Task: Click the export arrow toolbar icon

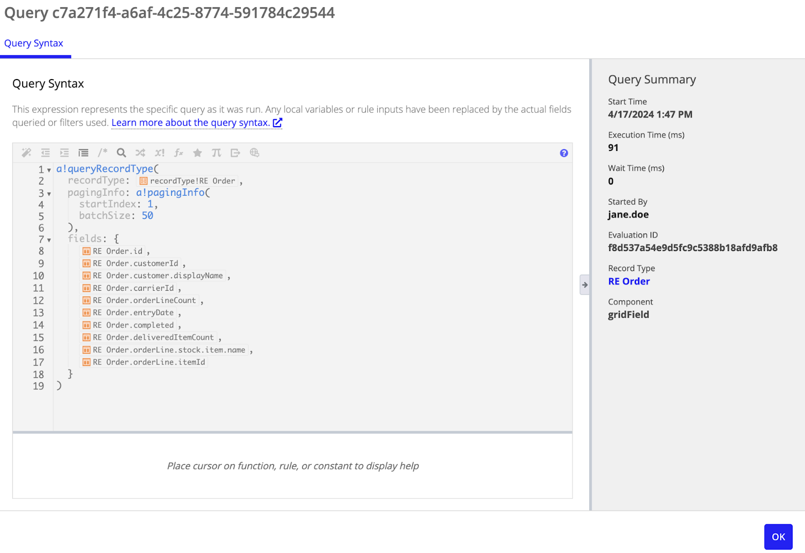Action: 235,152
